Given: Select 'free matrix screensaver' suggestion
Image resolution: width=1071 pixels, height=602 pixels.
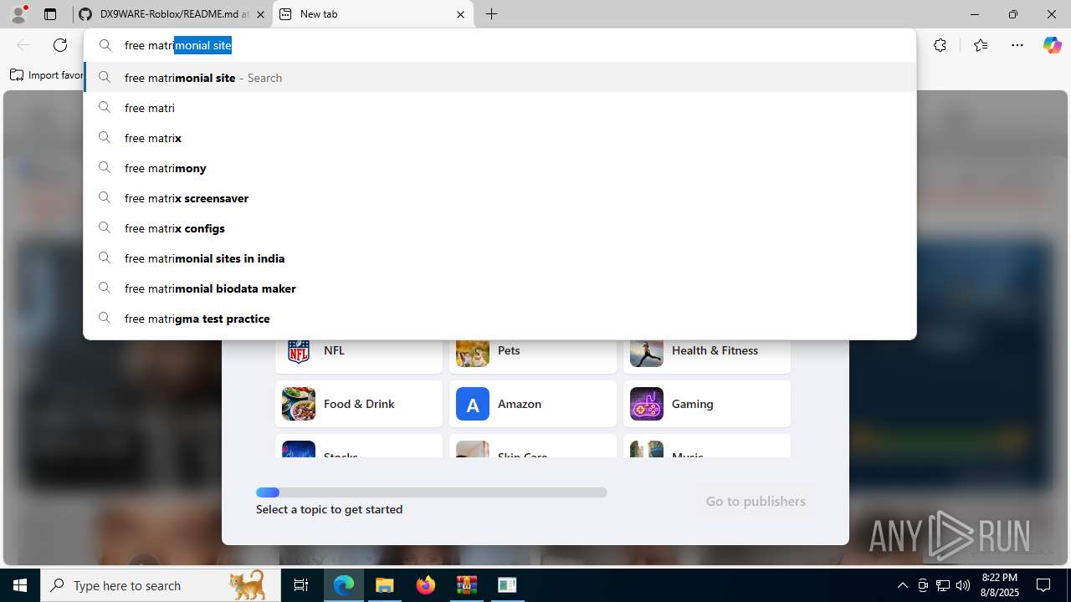Looking at the screenshot, I should pos(500,198).
